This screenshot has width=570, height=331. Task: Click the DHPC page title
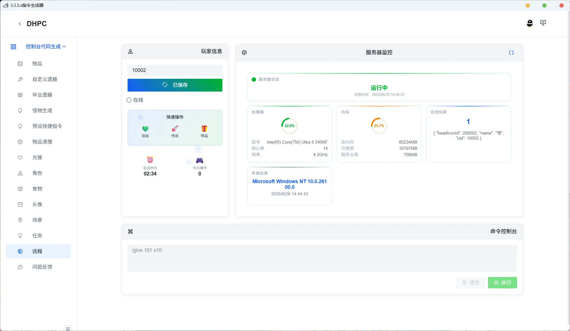[37, 24]
